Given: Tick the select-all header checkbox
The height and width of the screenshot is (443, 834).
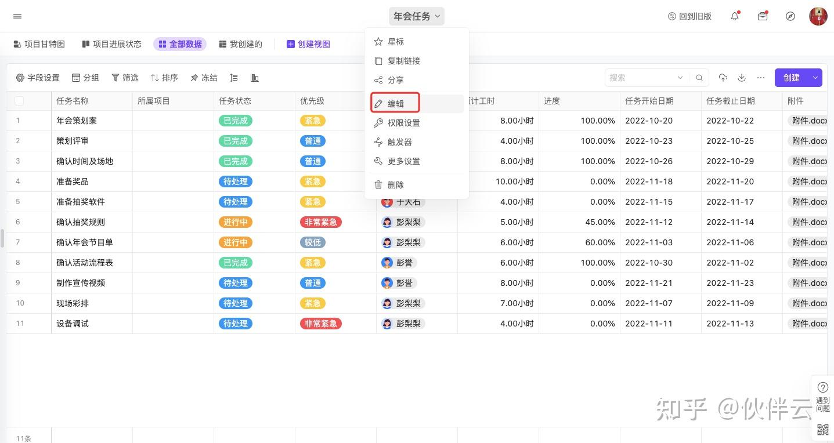Looking at the screenshot, I should [19, 101].
